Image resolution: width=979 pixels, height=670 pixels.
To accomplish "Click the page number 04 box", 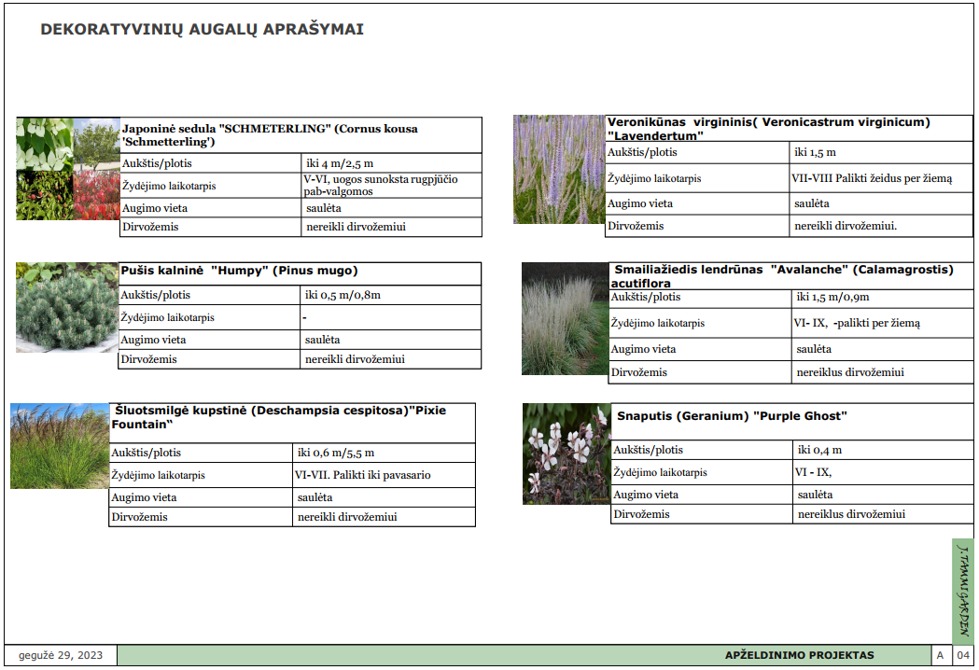I will pyautogui.click(x=963, y=655).
